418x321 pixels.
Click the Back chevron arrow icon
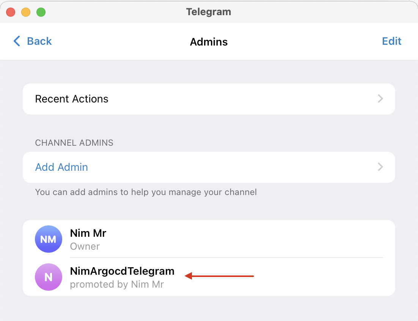tap(17, 41)
